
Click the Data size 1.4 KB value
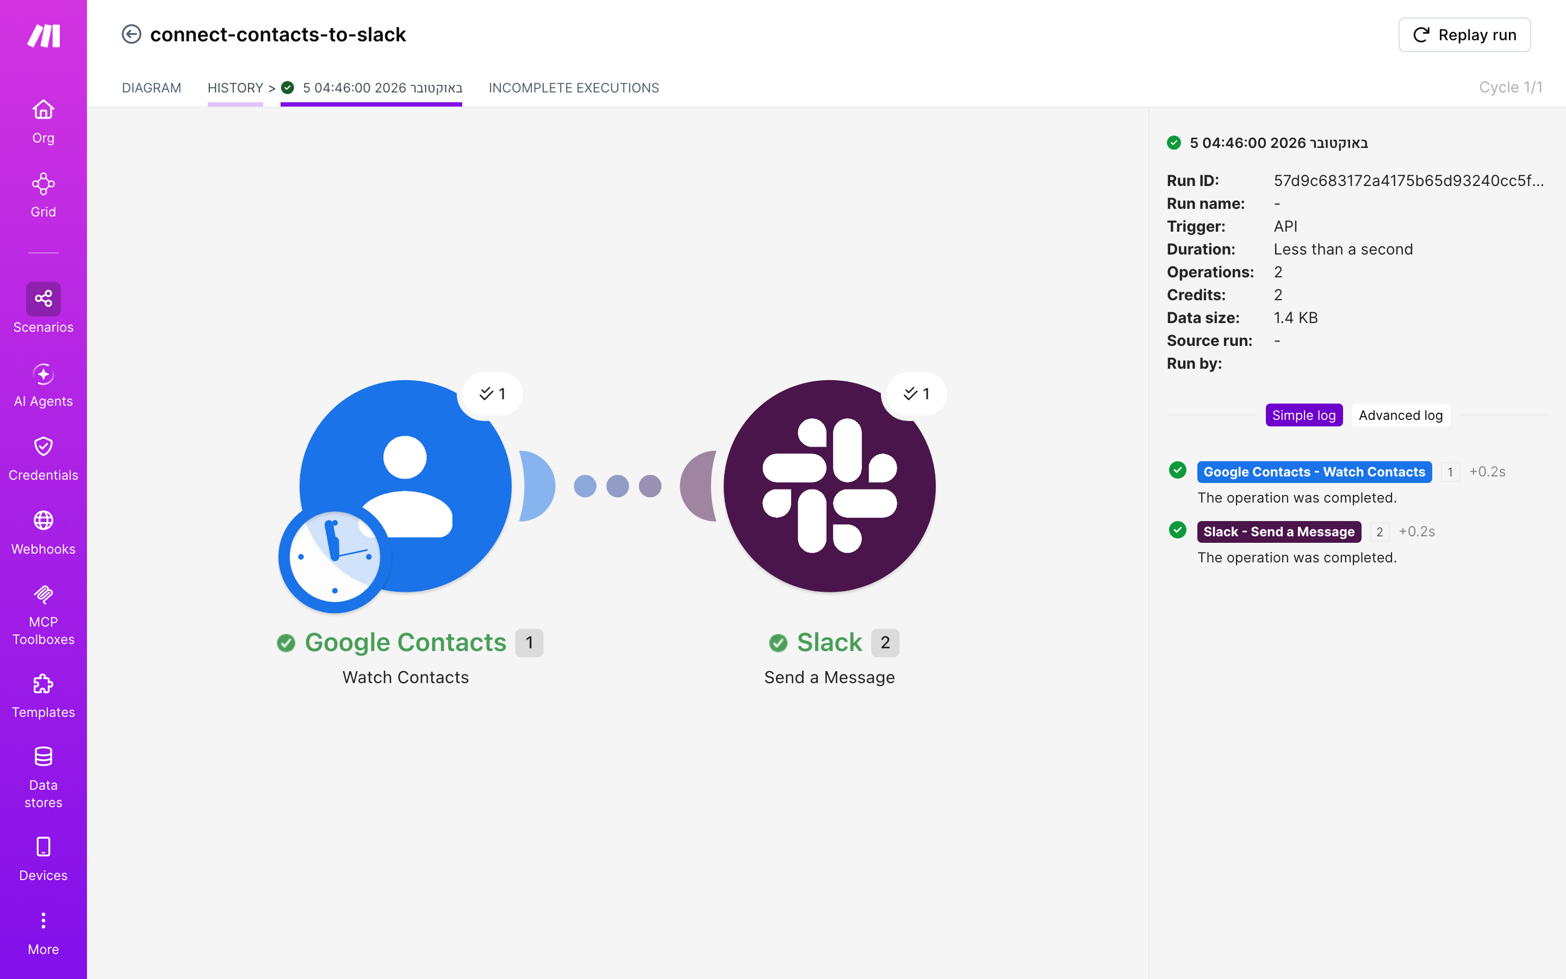click(x=1296, y=318)
